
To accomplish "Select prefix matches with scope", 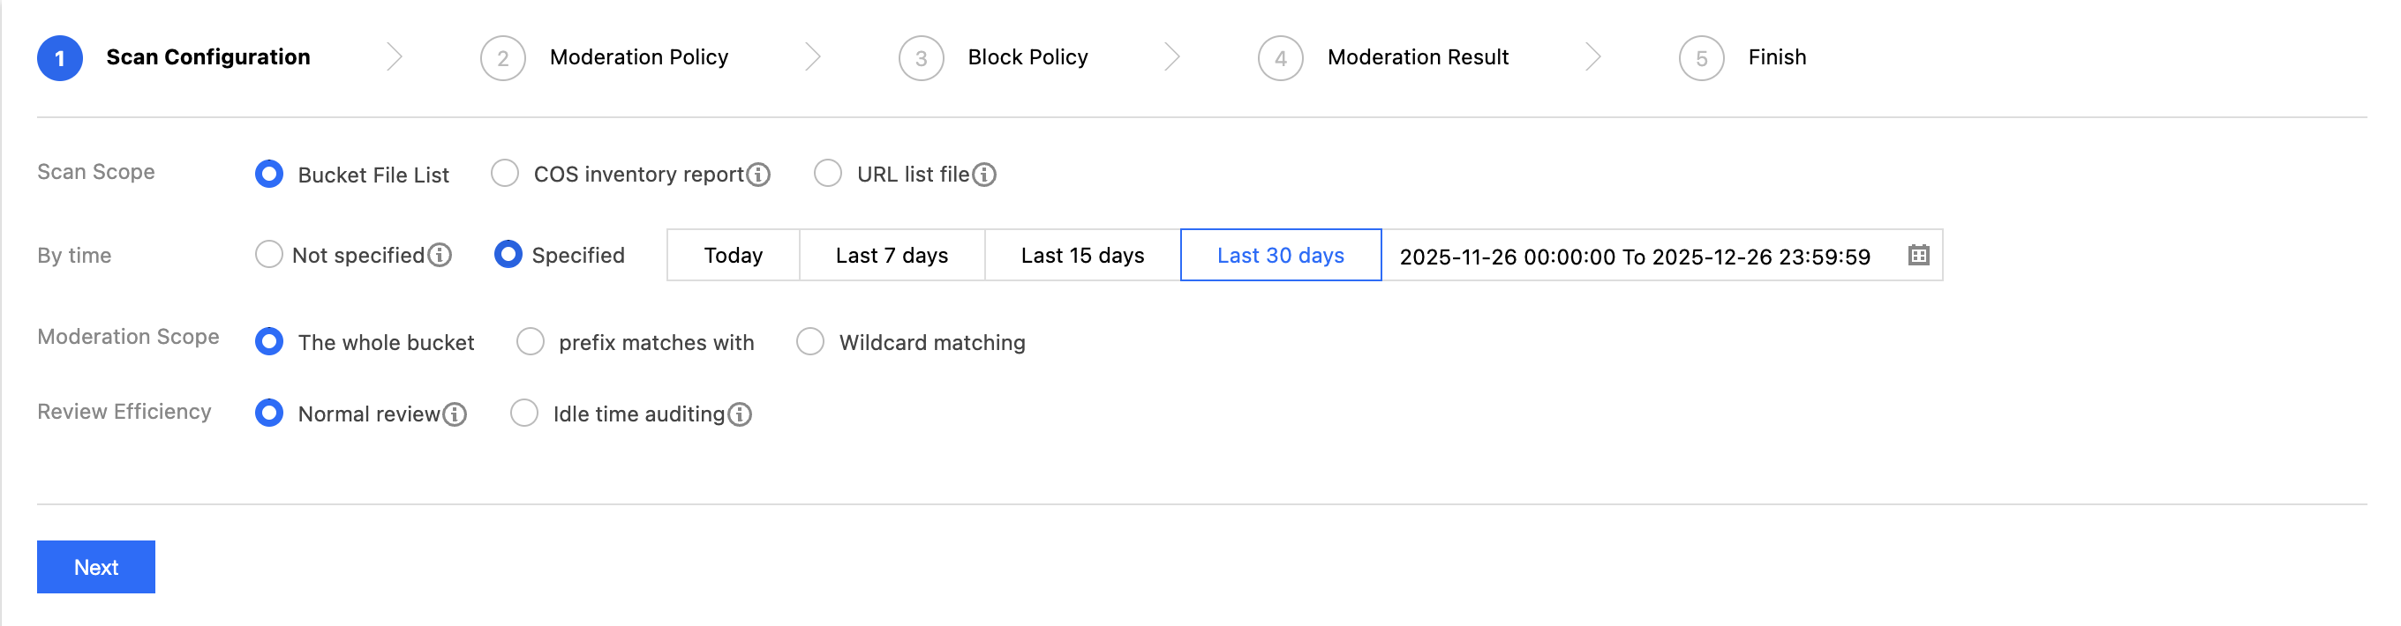I will [x=531, y=342].
